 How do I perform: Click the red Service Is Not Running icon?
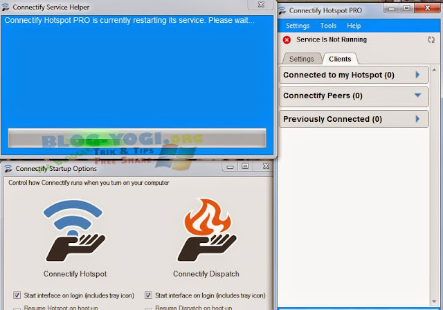[x=287, y=40]
